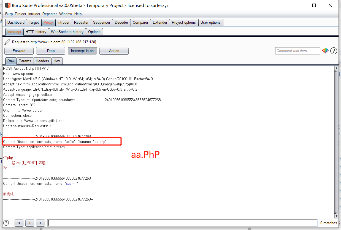Click the Host: www.up.com header
The image size is (341, 230).
pos(18,74)
